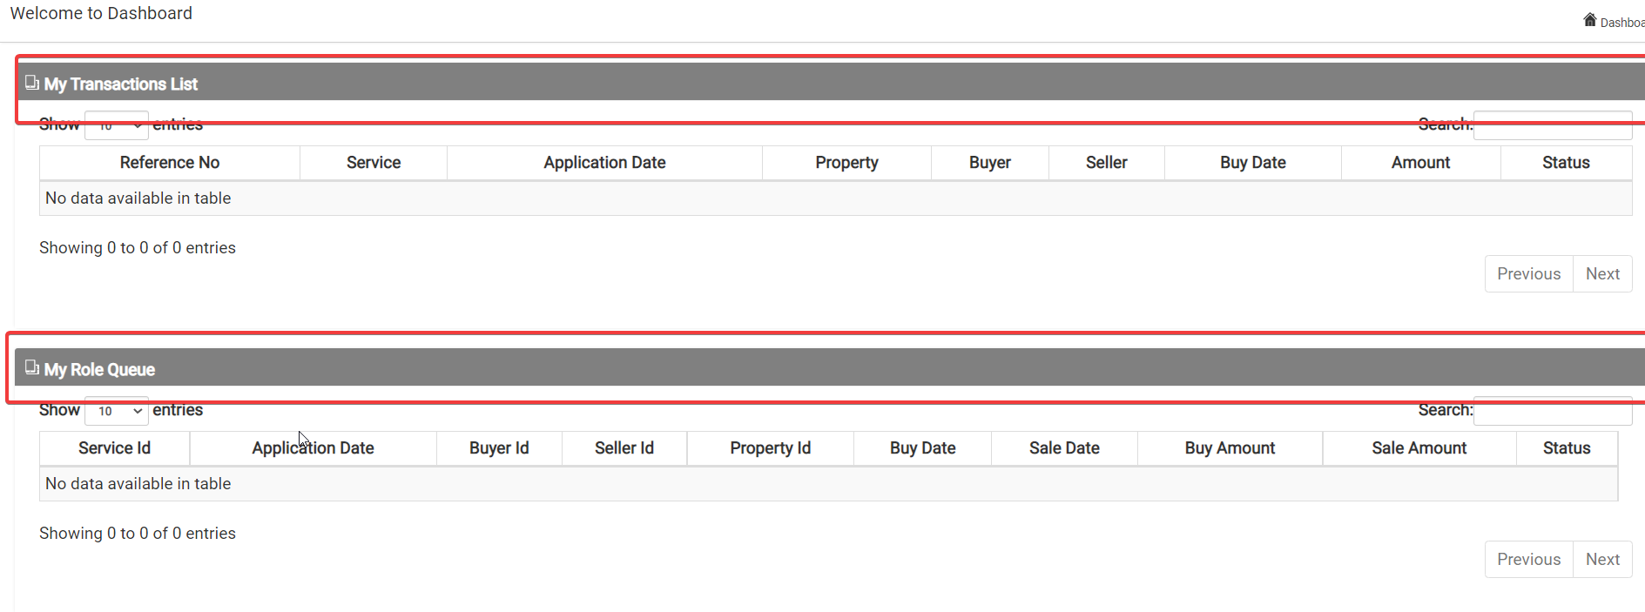1645x612 pixels.
Task: Click Next in transactions list pagination
Action: coord(1602,274)
